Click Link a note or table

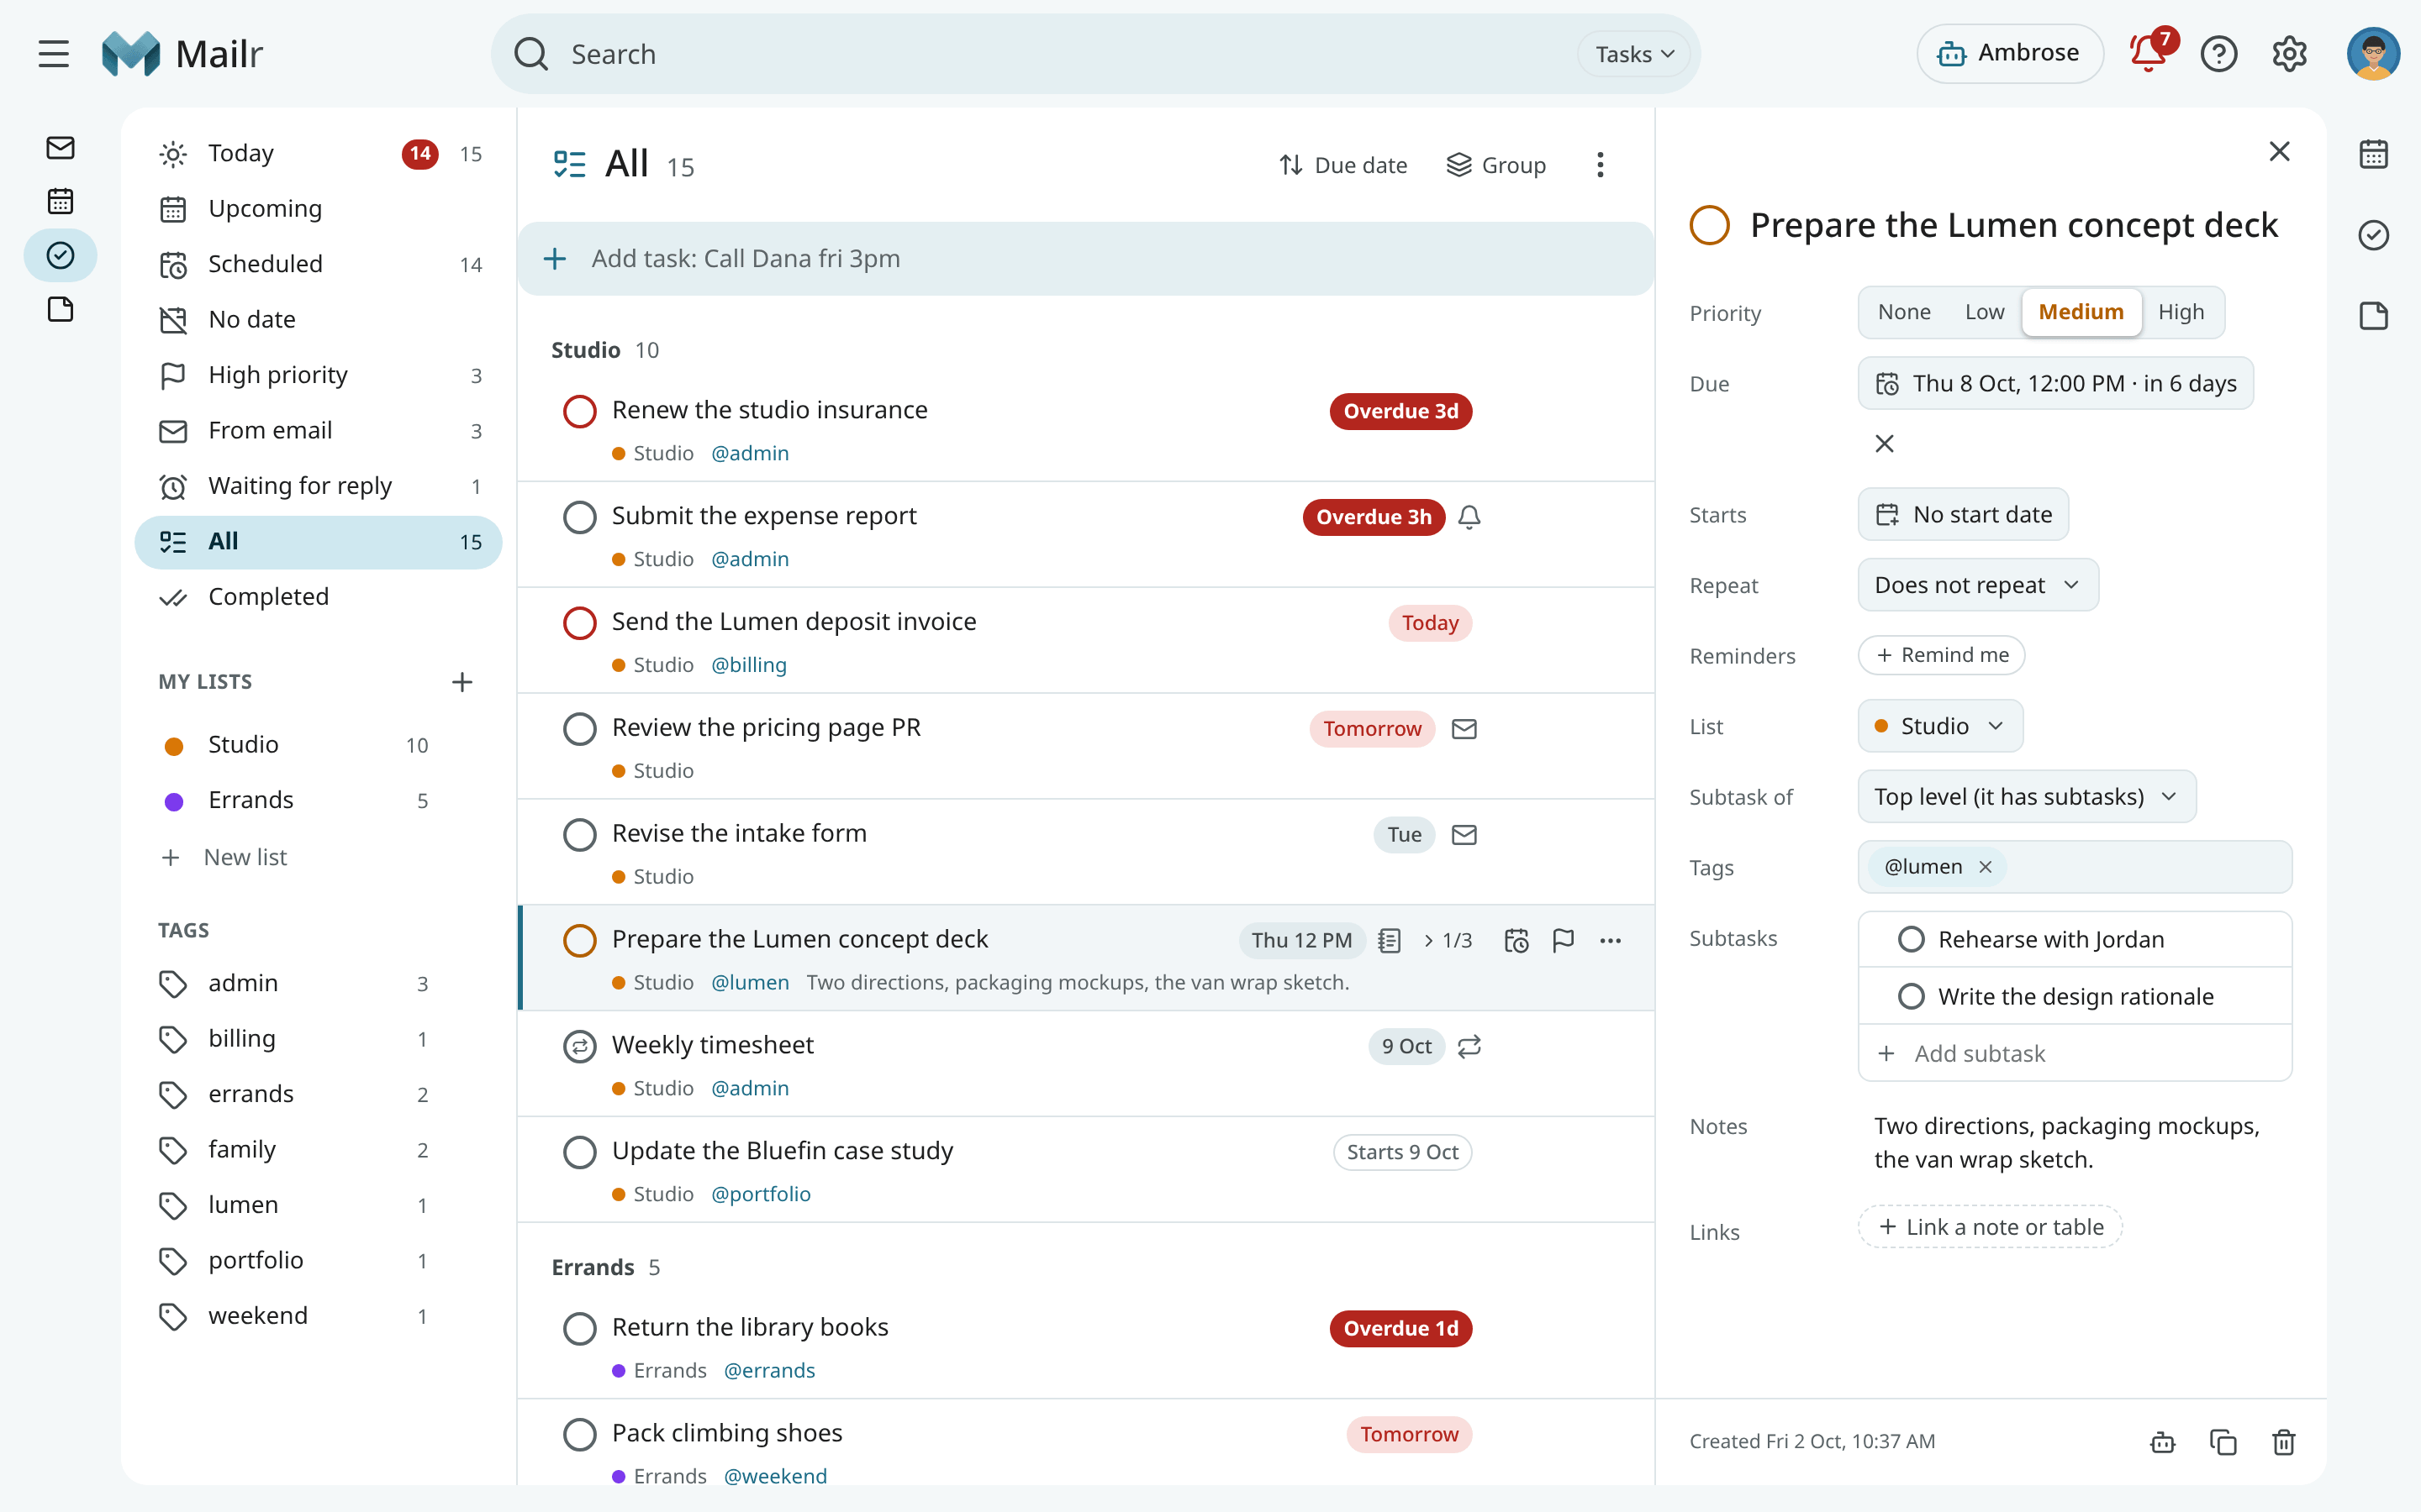pos(1989,1227)
